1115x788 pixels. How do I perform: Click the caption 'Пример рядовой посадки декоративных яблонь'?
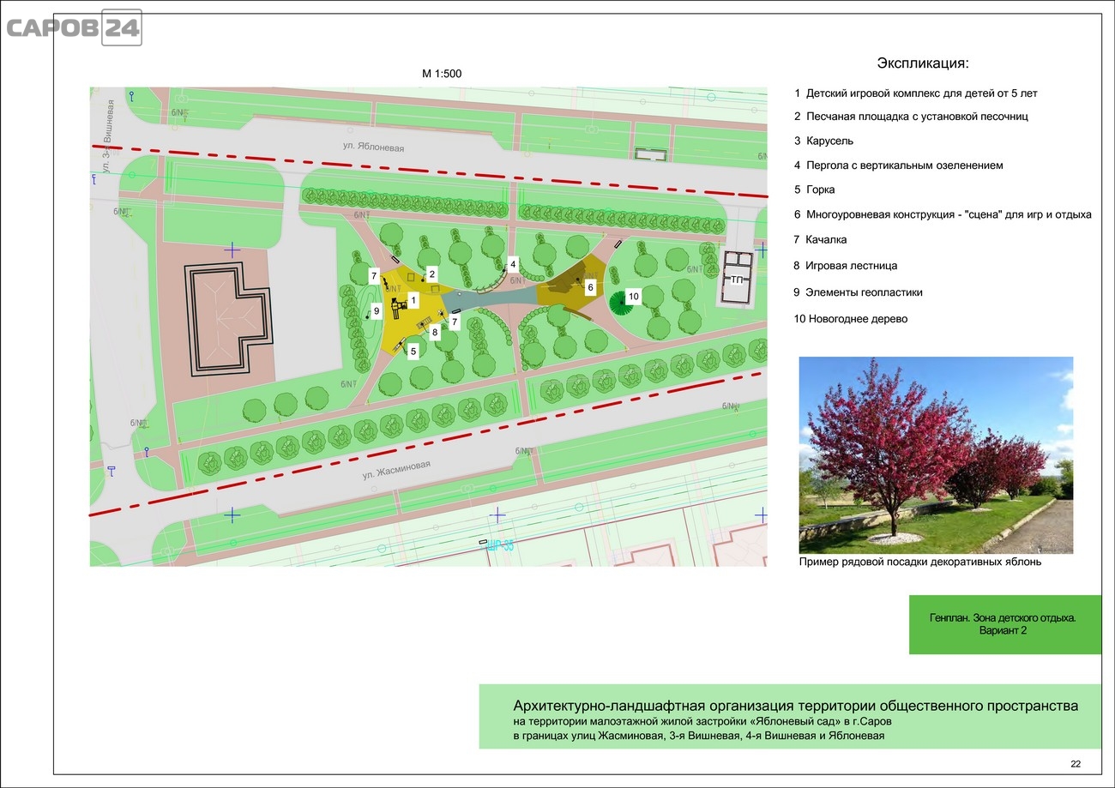coord(920,562)
